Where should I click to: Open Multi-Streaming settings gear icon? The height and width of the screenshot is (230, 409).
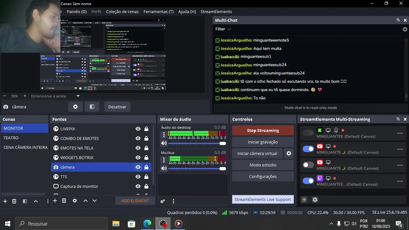[x=315, y=200]
